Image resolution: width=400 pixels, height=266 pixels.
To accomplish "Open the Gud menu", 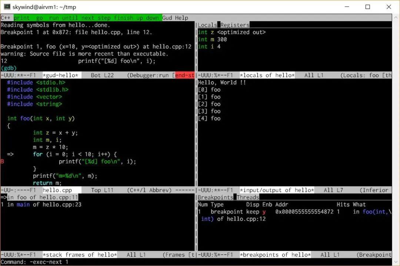I will (167, 18).
